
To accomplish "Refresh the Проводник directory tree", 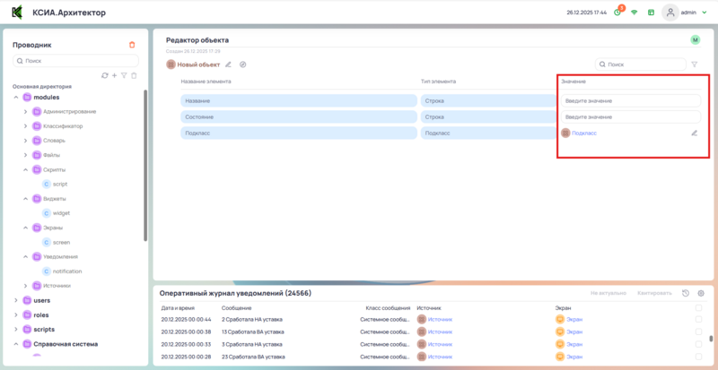I will tap(105, 75).
